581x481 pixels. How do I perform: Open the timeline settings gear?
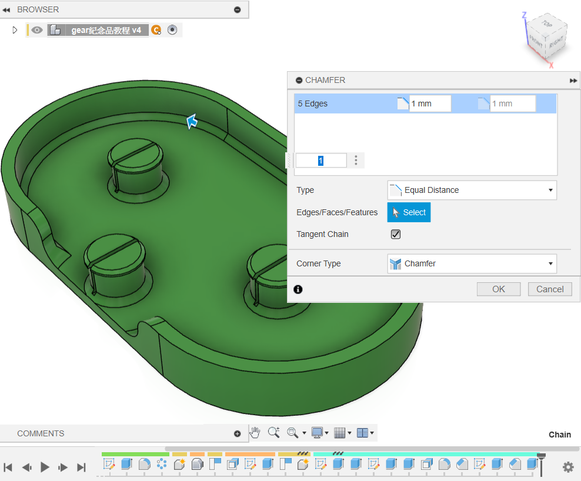click(x=567, y=467)
